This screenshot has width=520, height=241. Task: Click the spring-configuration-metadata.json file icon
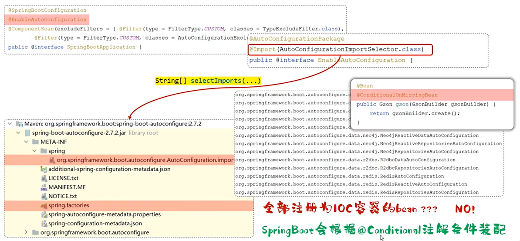click(44, 224)
